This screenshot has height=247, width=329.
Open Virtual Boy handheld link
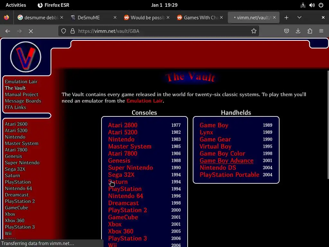[x=215, y=146]
